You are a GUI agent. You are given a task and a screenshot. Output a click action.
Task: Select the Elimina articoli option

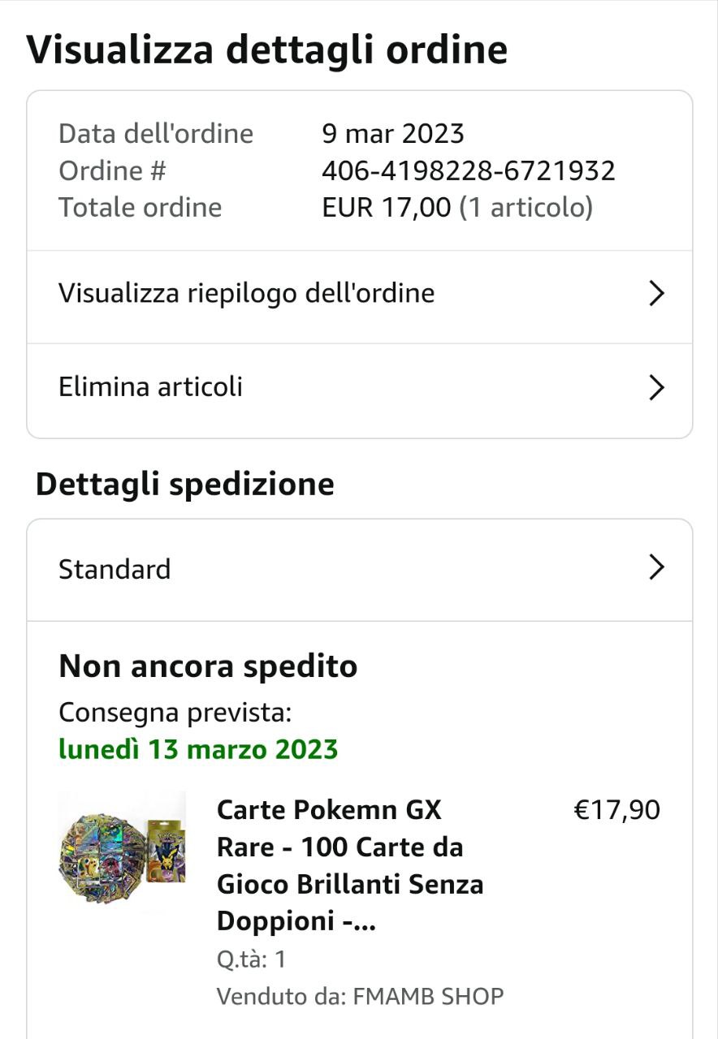(x=151, y=387)
